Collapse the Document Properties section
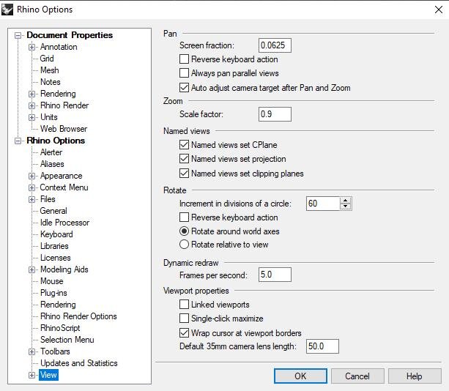The width and height of the screenshot is (449, 391). [18, 35]
